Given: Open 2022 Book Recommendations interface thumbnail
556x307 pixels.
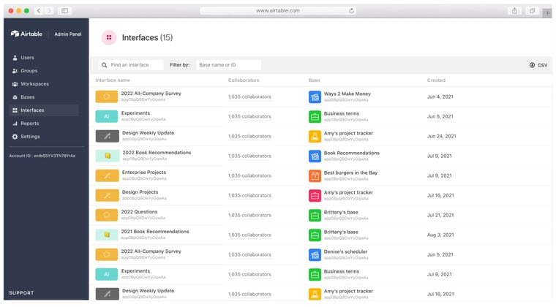Looking at the screenshot, I should [107, 156].
